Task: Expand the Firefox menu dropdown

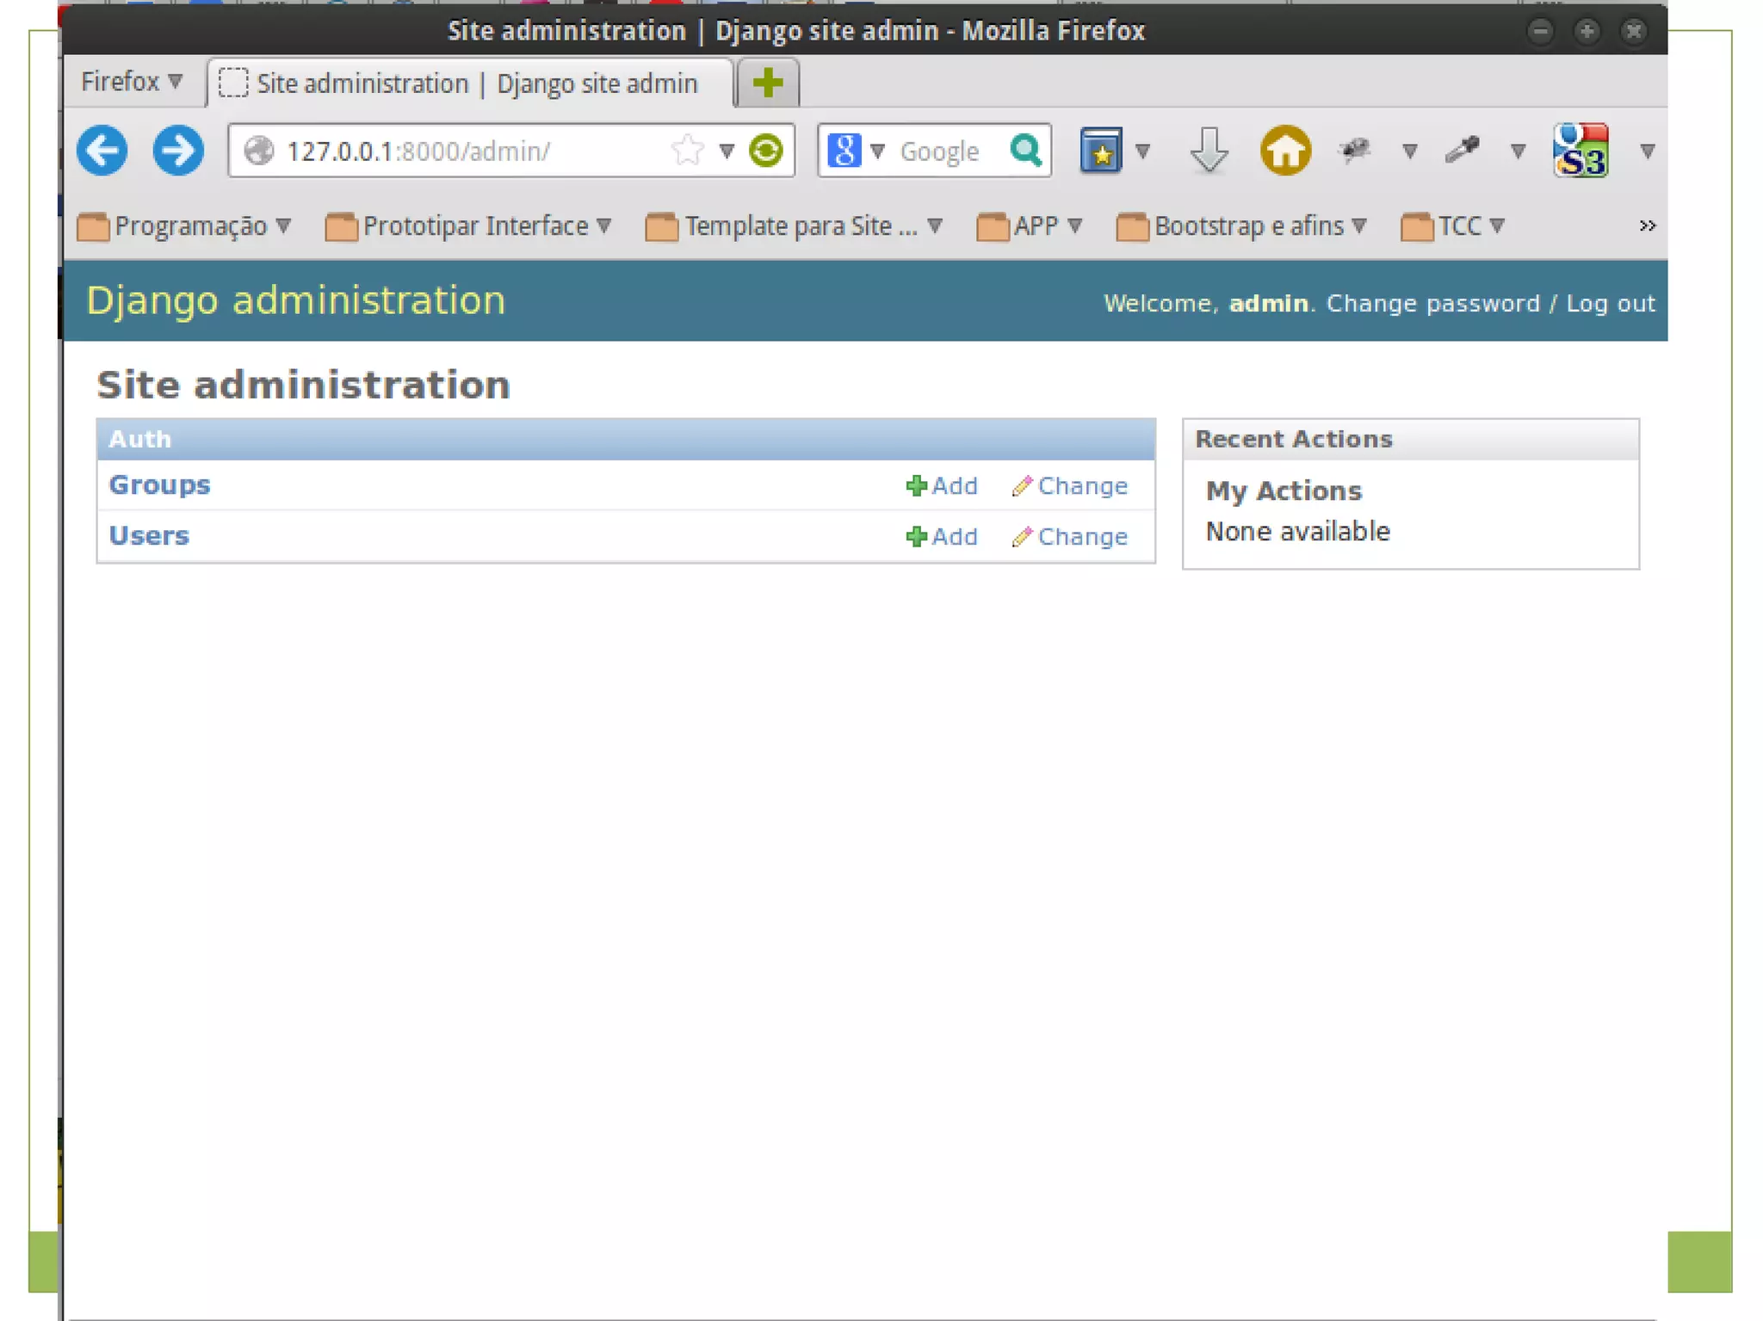Action: point(131,82)
